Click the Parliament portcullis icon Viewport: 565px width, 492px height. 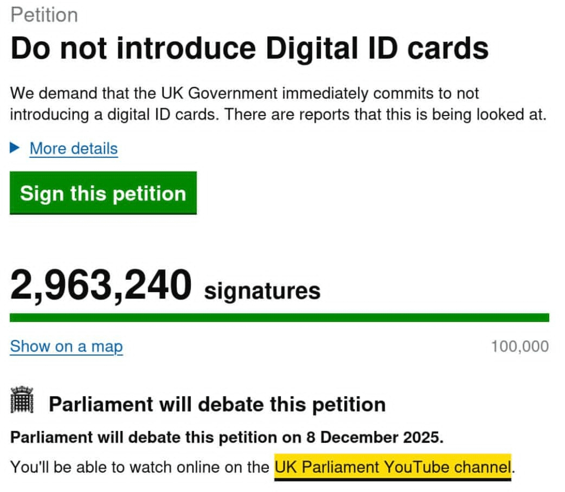pos(22,401)
